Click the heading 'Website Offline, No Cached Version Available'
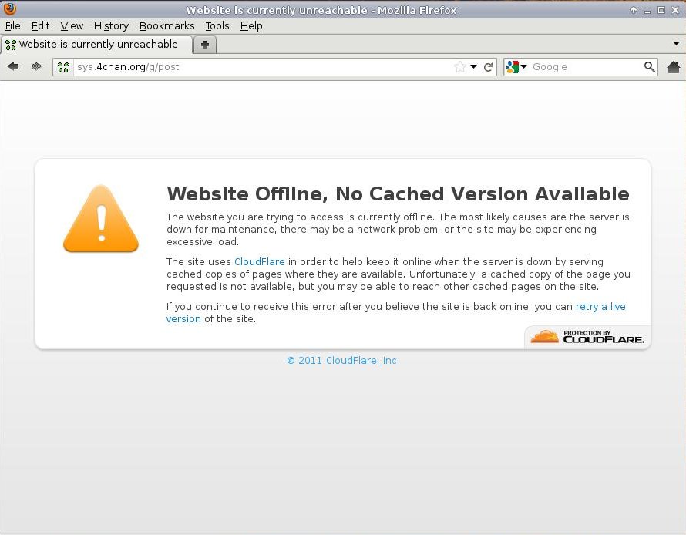 [398, 193]
